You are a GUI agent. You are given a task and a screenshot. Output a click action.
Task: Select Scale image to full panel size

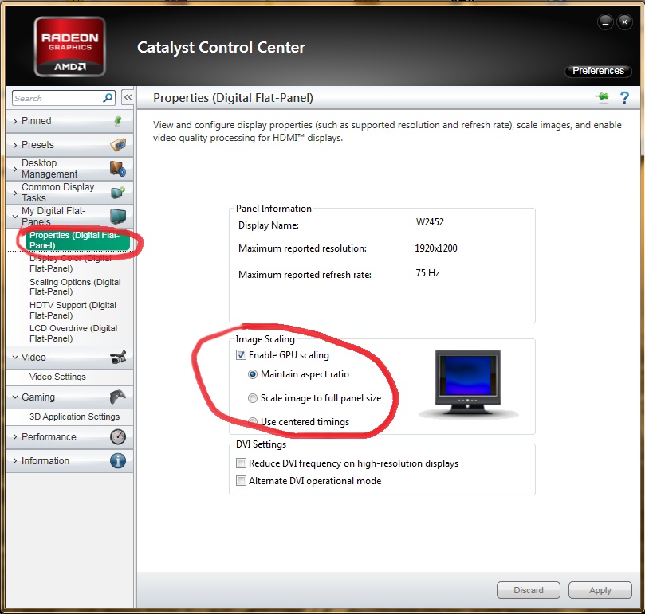coord(253,398)
